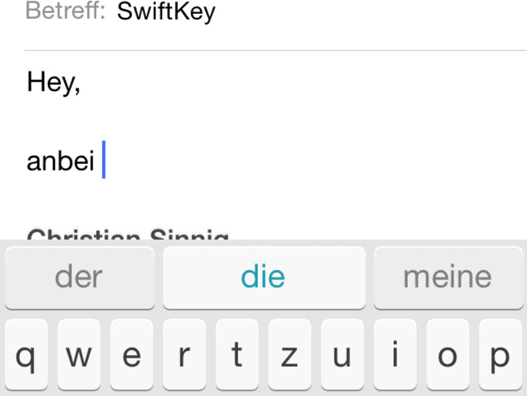Pick the 'meine' word suggestion
Image resolution: width=527 pixels, height=396 pixels.
pyautogui.click(x=448, y=277)
